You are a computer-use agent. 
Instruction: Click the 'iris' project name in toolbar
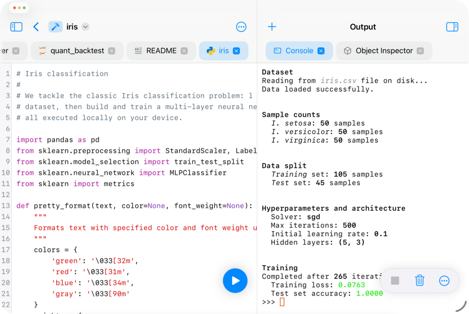click(72, 27)
